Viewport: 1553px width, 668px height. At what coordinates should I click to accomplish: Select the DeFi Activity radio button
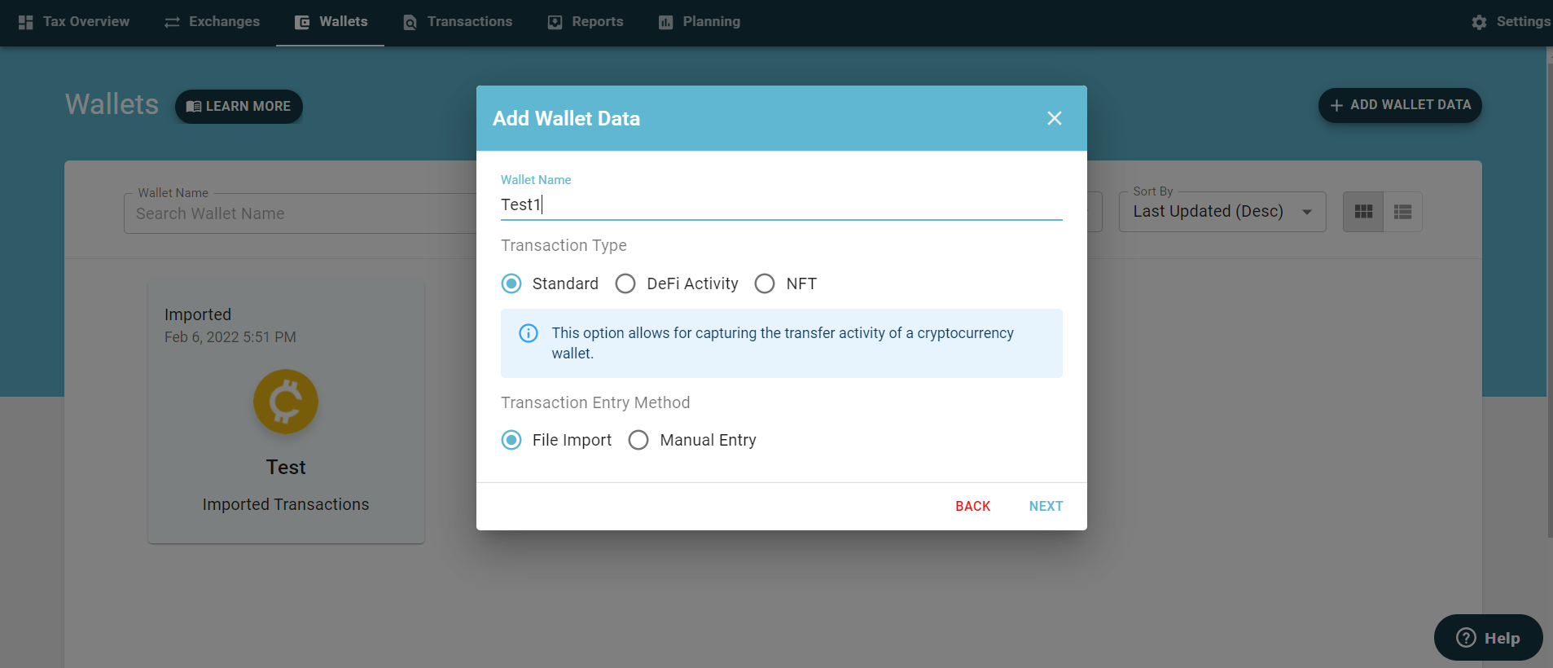625,283
